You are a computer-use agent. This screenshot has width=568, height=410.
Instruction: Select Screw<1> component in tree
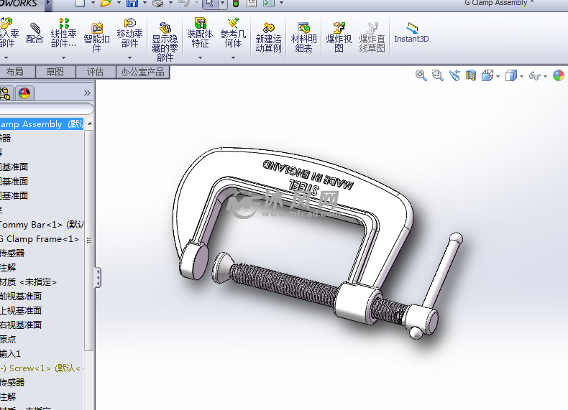pos(42,368)
